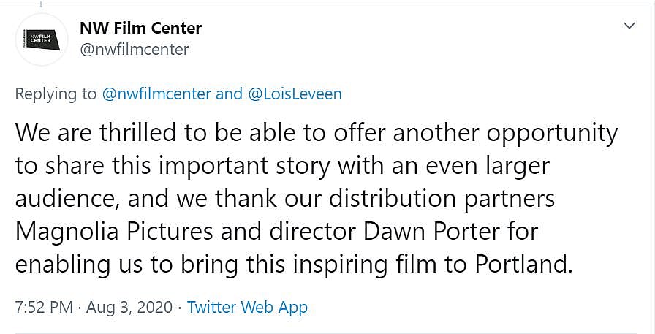The width and height of the screenshot is (655, 334).
Task: Click the bold NW Film Center display name
Action: (x=140, y=29)
